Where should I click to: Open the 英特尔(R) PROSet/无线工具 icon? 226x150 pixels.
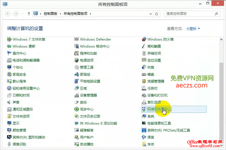click(144, 130)
